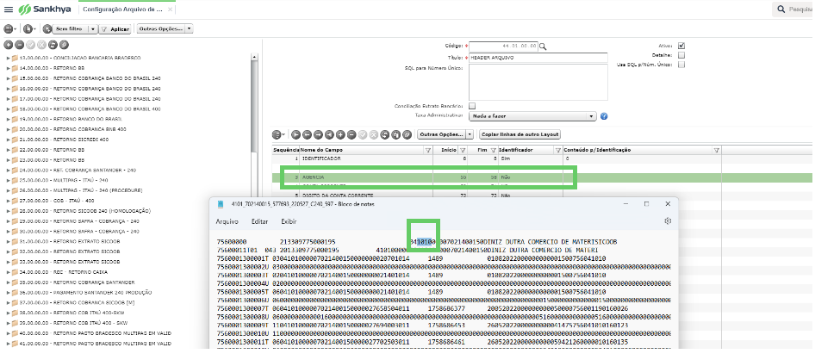The height and width of the screenshot is (360, 815).
Task: Open the fields grid Outras Opções dropdown arrow
Action: tap(470, 134)
